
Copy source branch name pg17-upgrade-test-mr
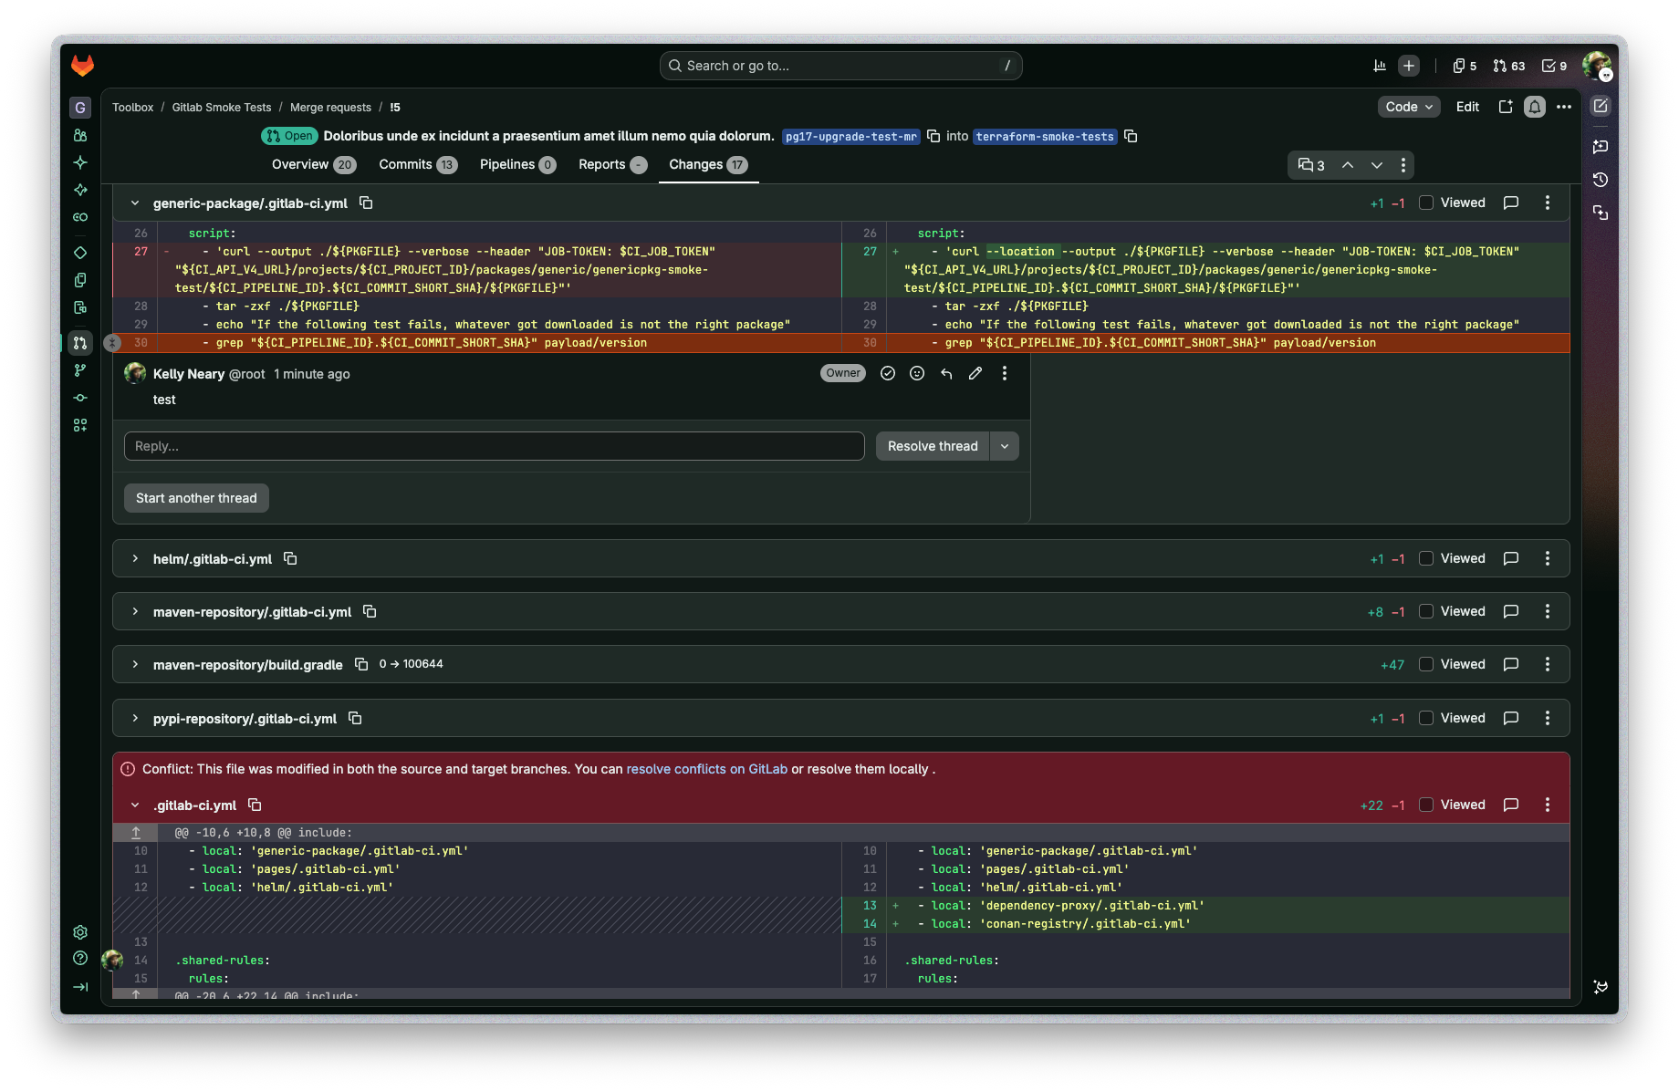[x=933, y=136]
